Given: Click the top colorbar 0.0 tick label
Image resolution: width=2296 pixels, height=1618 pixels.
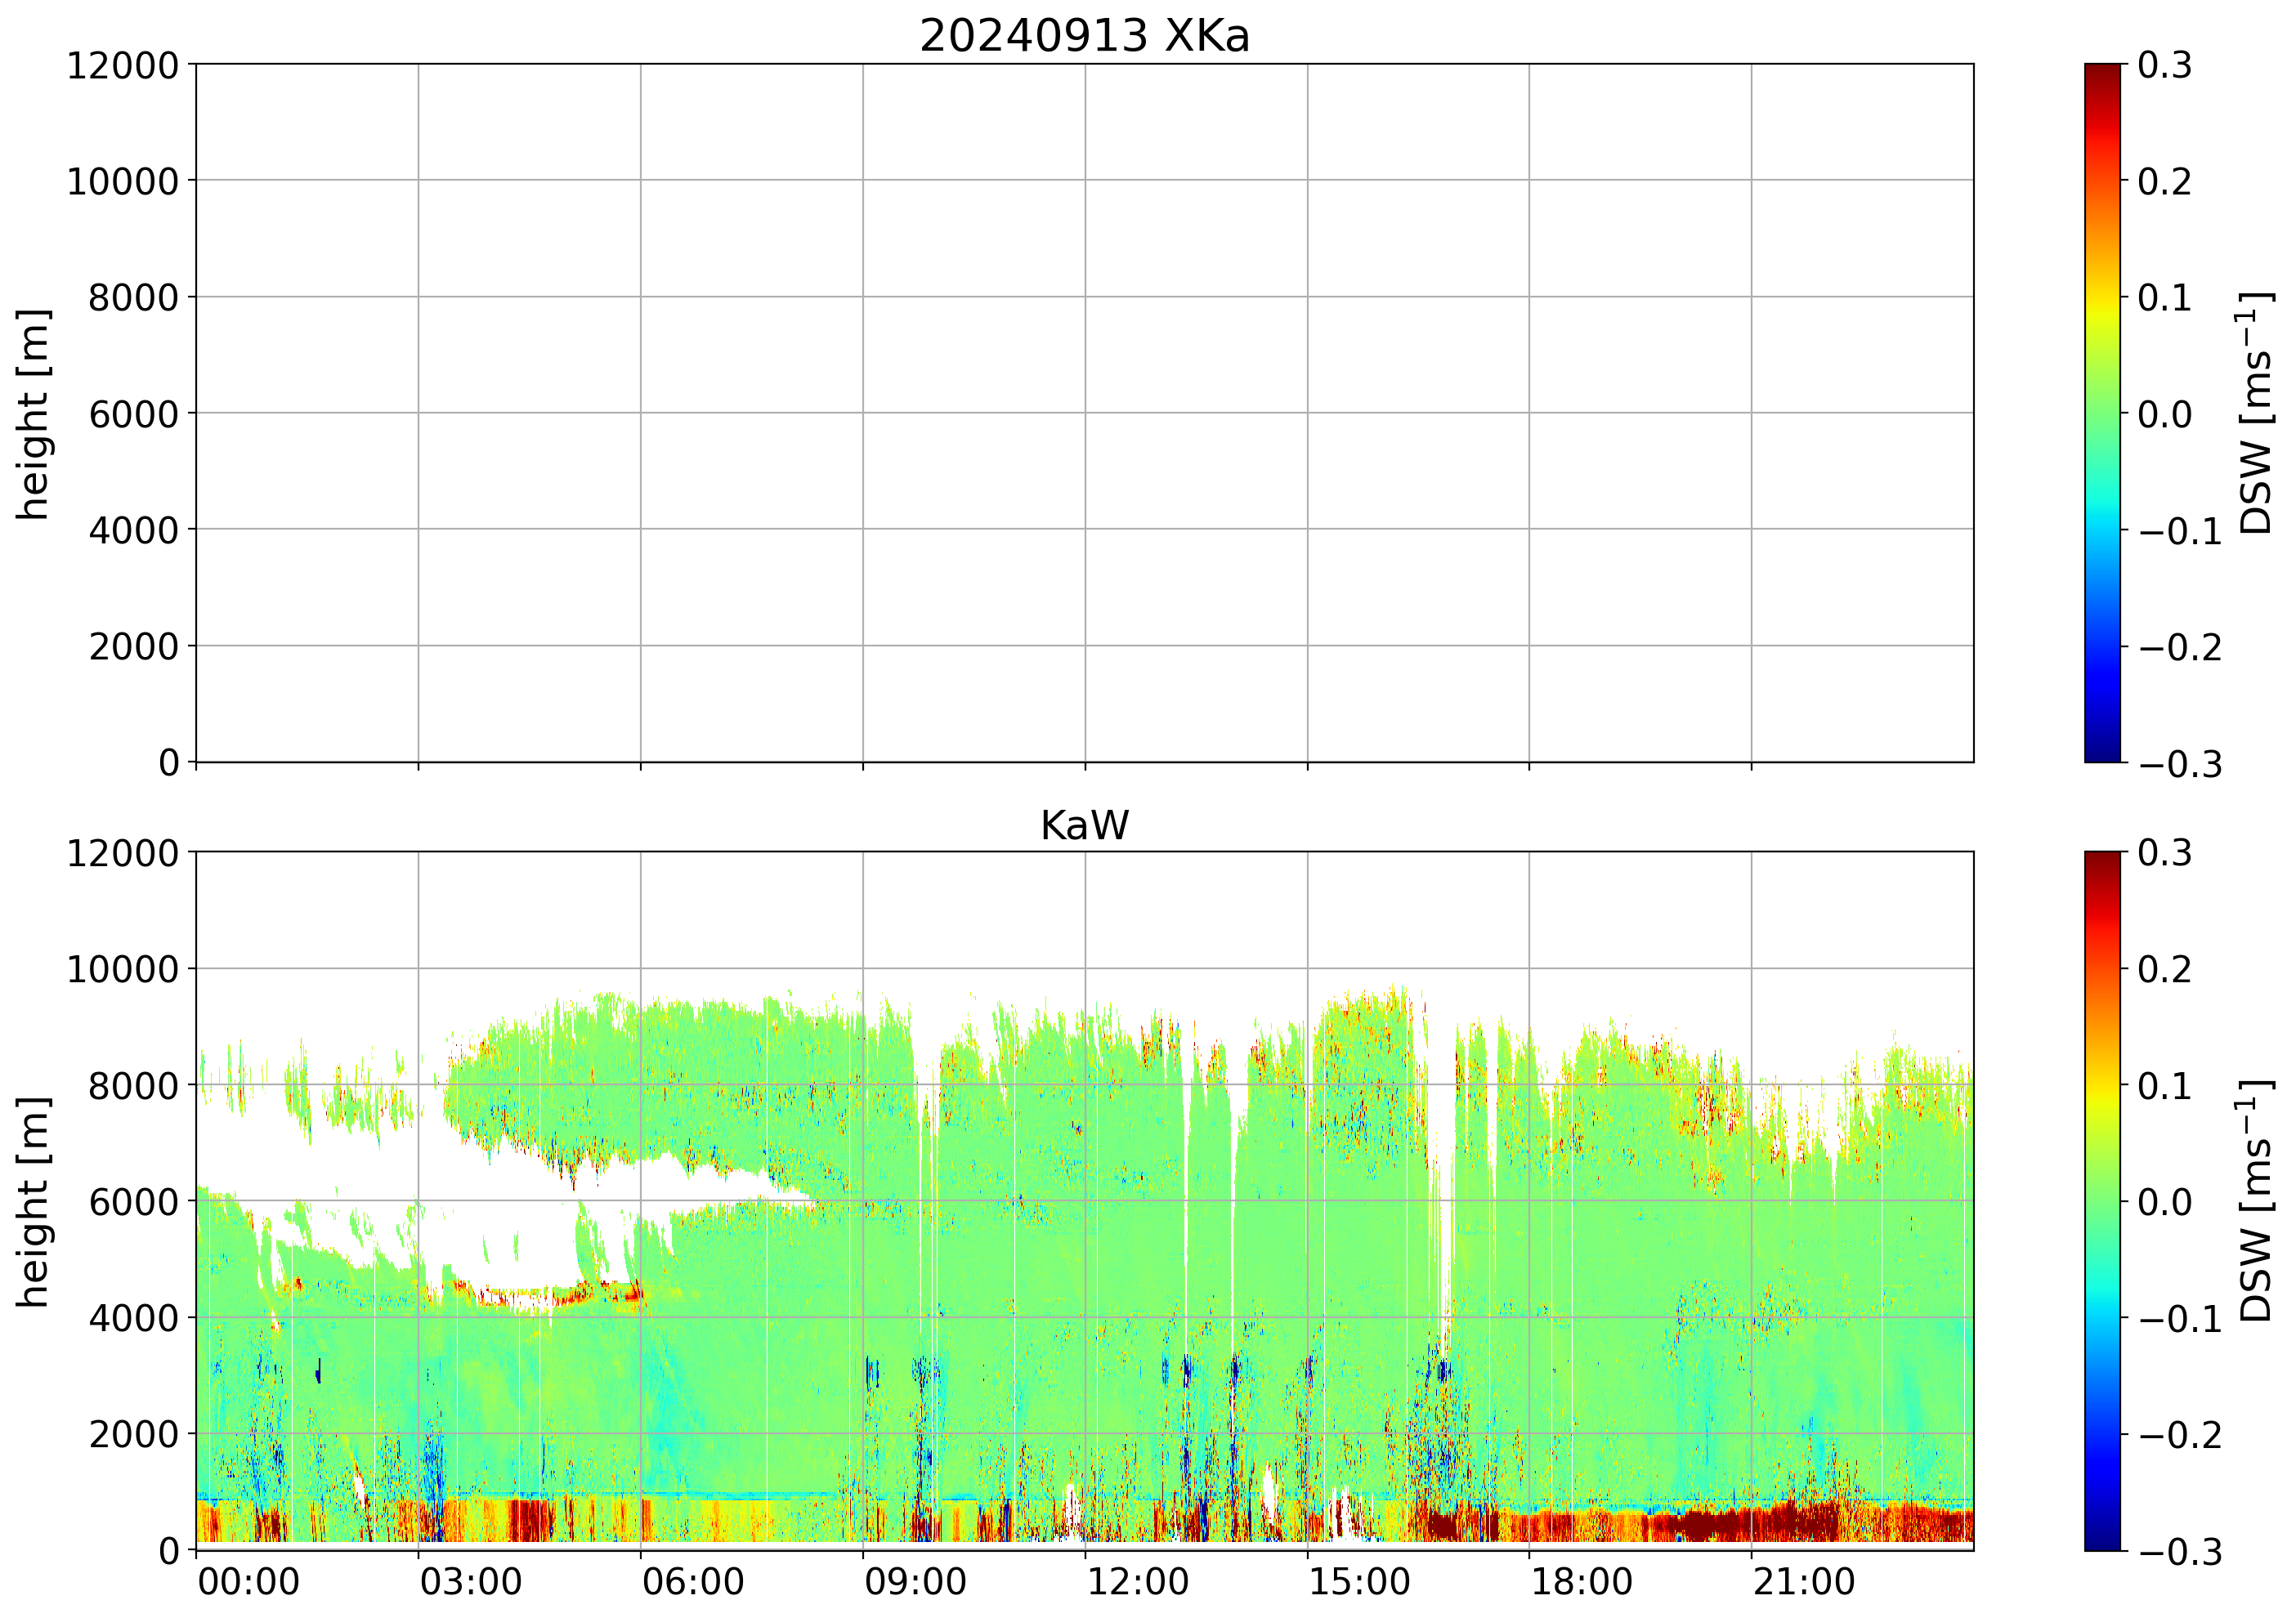Looking at the screenshot, I should (x=2164, y=414).
